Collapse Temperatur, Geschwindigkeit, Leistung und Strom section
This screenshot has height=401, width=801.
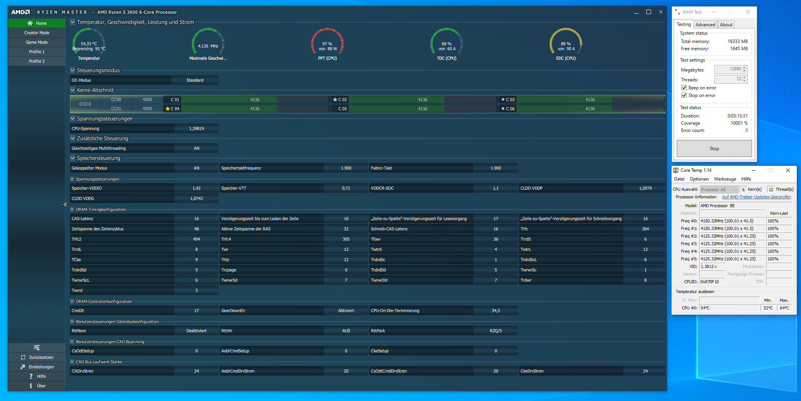(x=73, y=22)
